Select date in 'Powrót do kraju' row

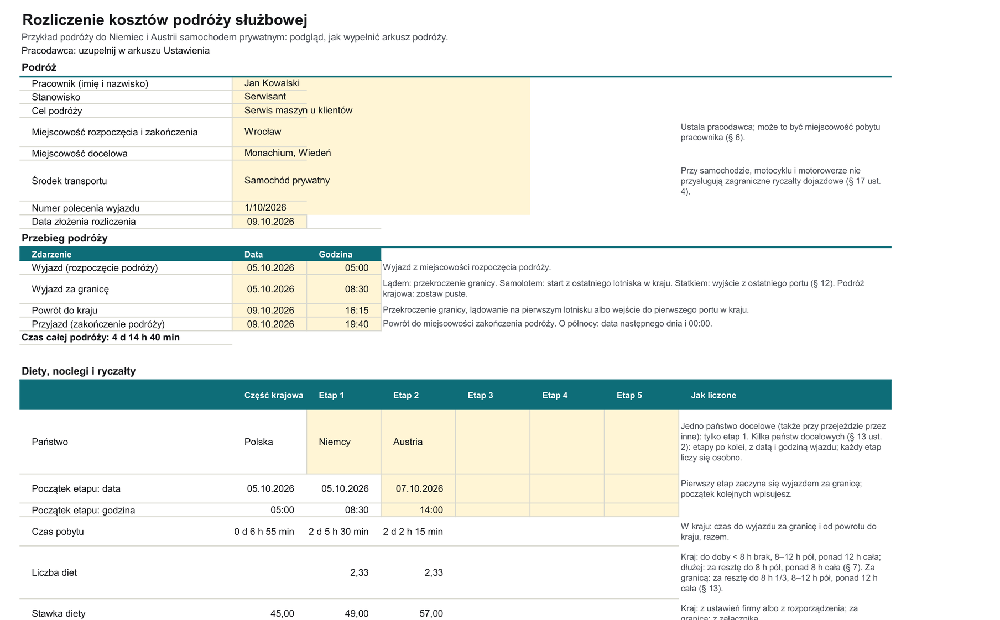pos(269,311)
